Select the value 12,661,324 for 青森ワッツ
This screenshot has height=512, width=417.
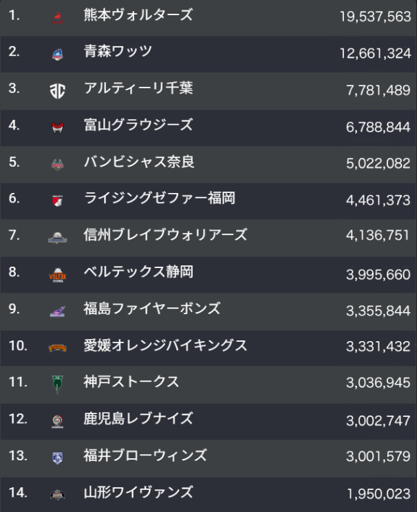375,54
